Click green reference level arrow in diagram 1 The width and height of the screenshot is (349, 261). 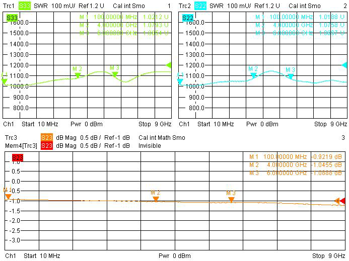point(169,65)
